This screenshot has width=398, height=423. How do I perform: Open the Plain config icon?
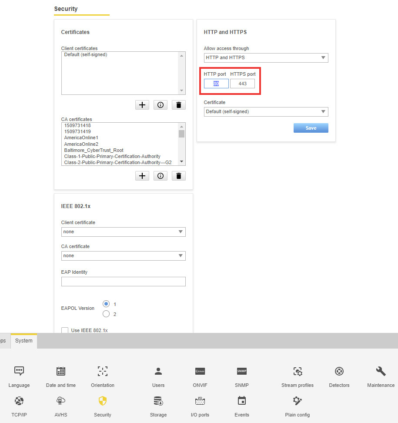coord(297,401)
